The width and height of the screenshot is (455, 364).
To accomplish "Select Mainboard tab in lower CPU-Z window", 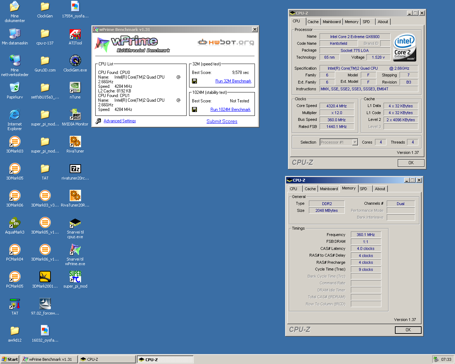I will click(329, 189).
